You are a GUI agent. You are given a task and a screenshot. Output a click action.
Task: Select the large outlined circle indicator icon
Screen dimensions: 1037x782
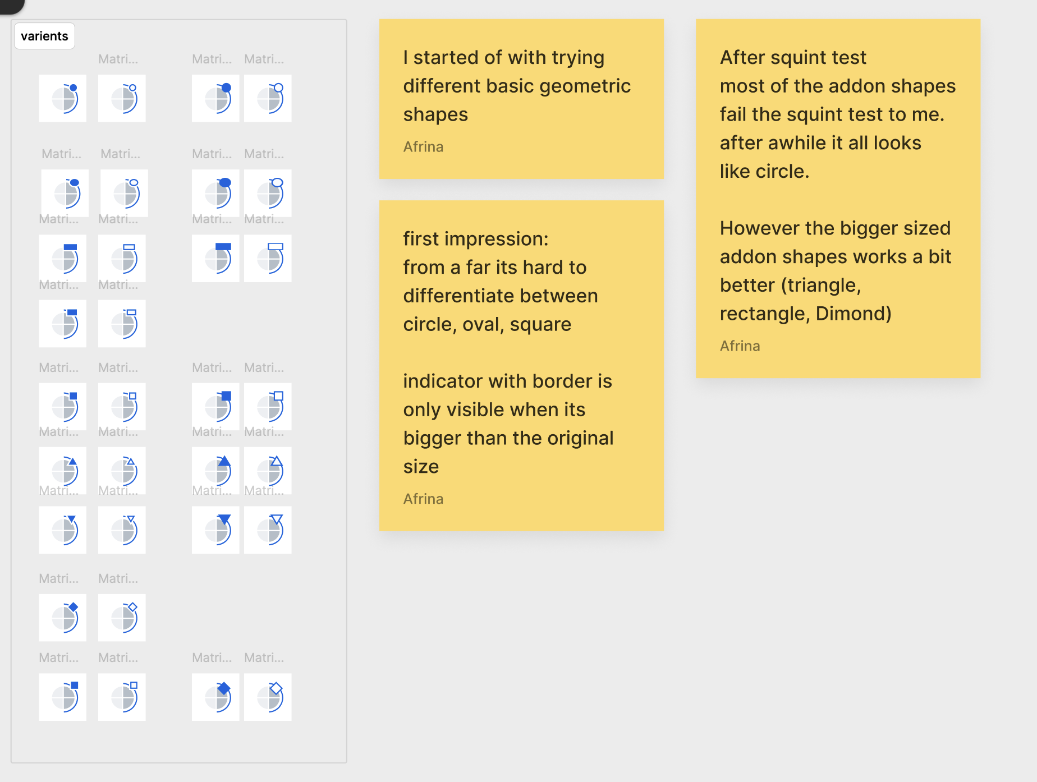tap(268, 98)
